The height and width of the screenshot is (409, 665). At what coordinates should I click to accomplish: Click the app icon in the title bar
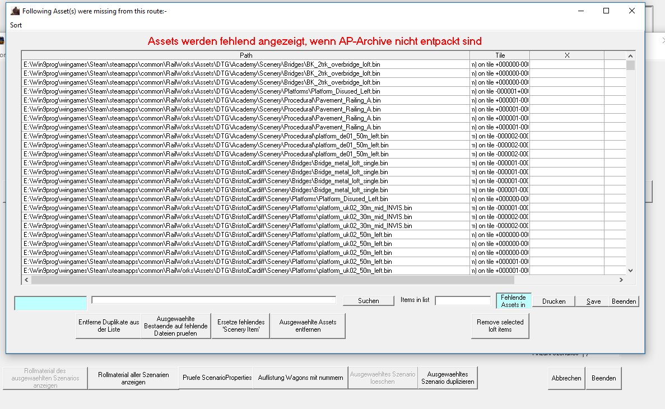click(x=15, y=11)
